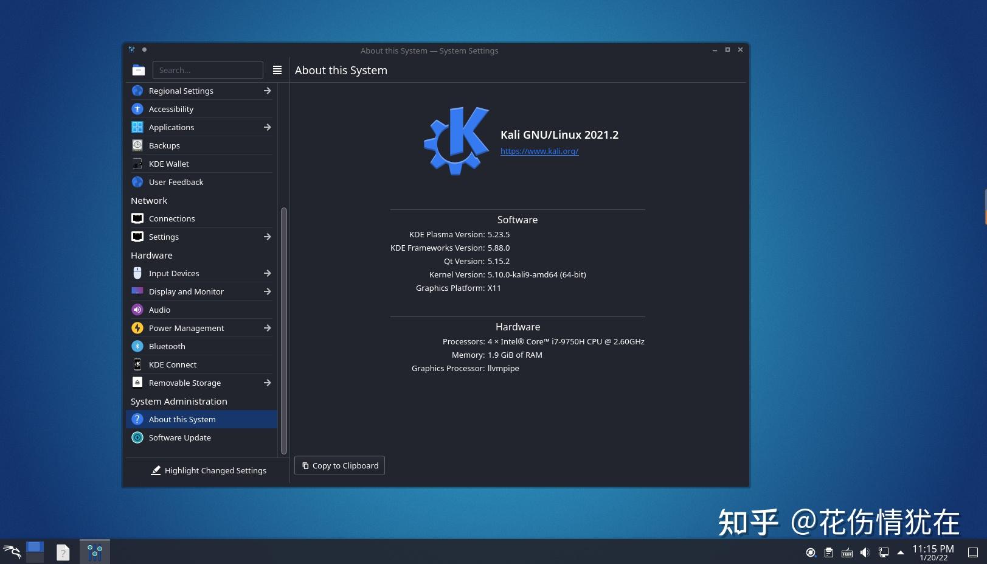
Task: Show hidden tray icons with the arrow
Action: pyautogui.click(x=901, y=552)
